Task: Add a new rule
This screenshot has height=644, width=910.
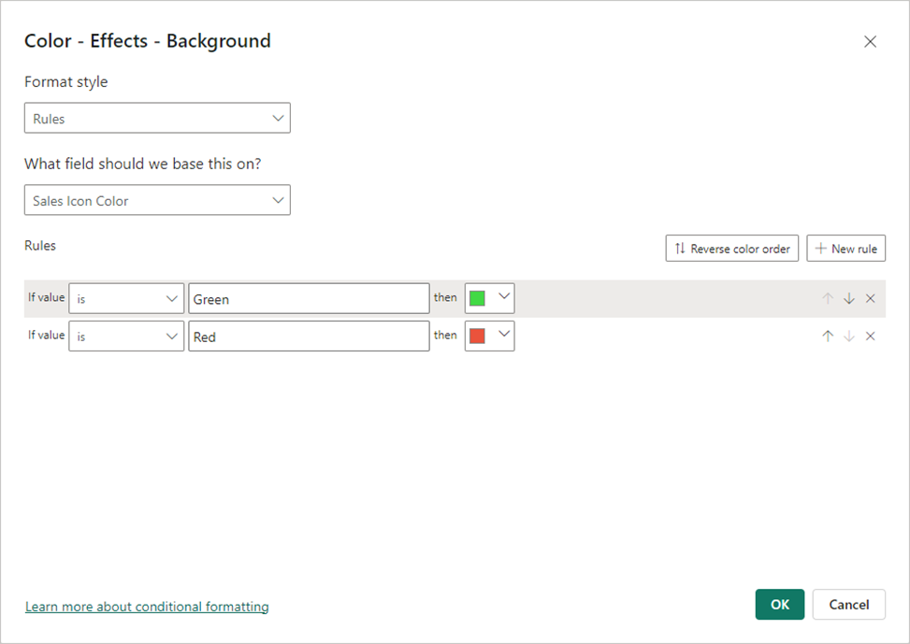Action: coord(845,249)
